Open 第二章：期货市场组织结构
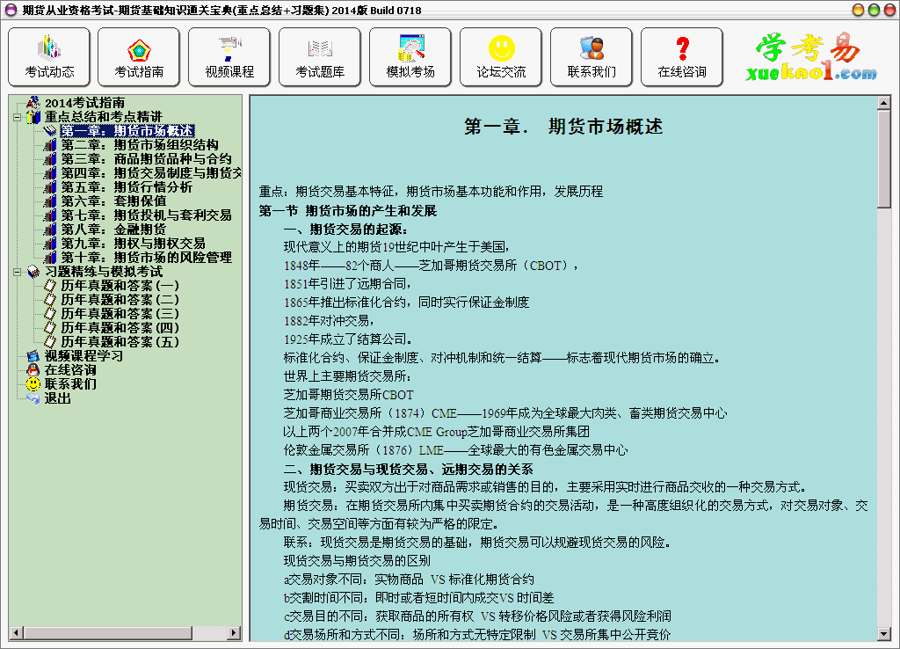 pyautogui.click(x=140, y=145)
